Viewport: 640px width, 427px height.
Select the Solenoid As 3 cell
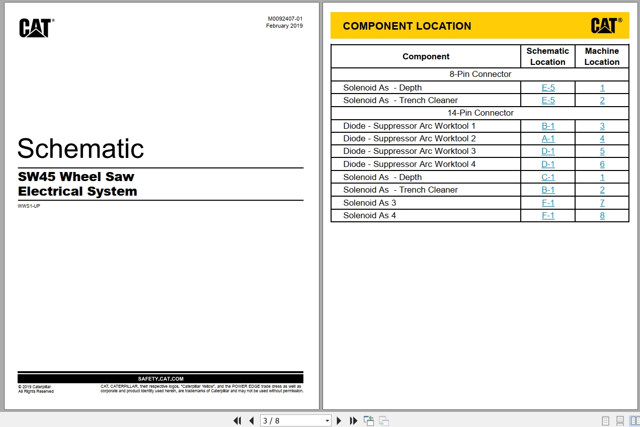tap(426, 203)
